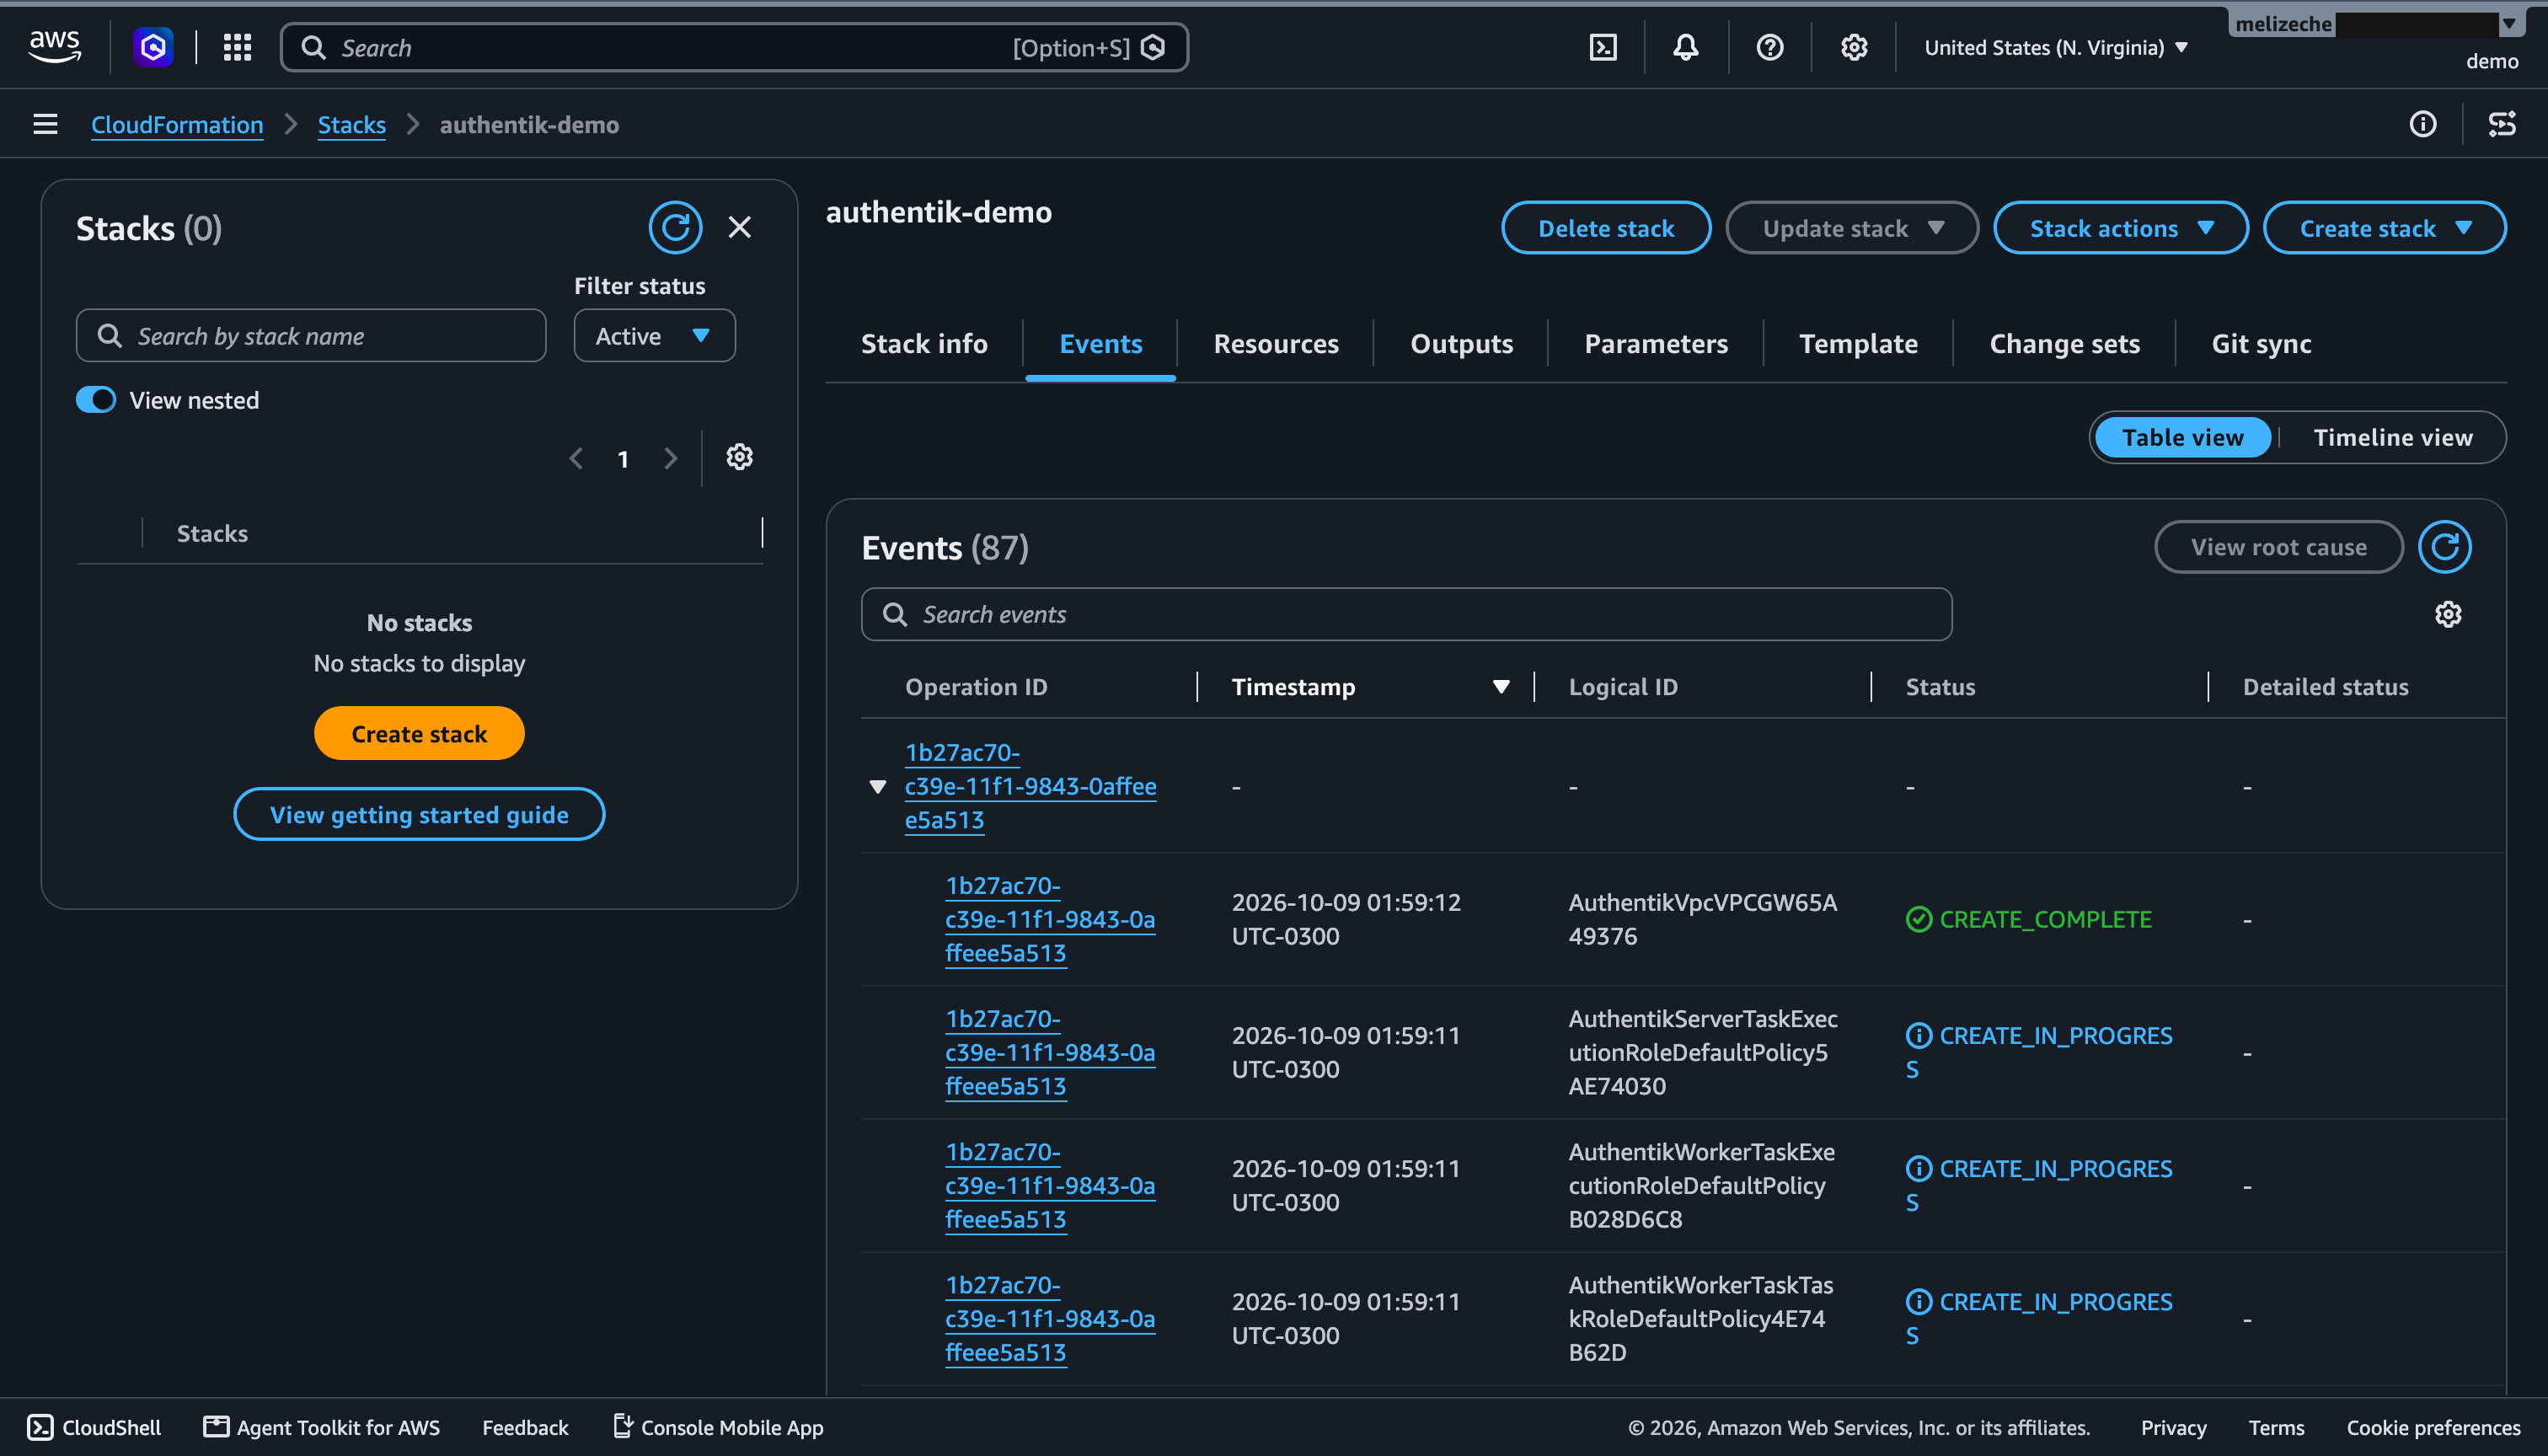Image resolution: width=2548 pixels, height=1456 pixels.
Task: Open Events table preferences gear
Action: click(2448, 614)
